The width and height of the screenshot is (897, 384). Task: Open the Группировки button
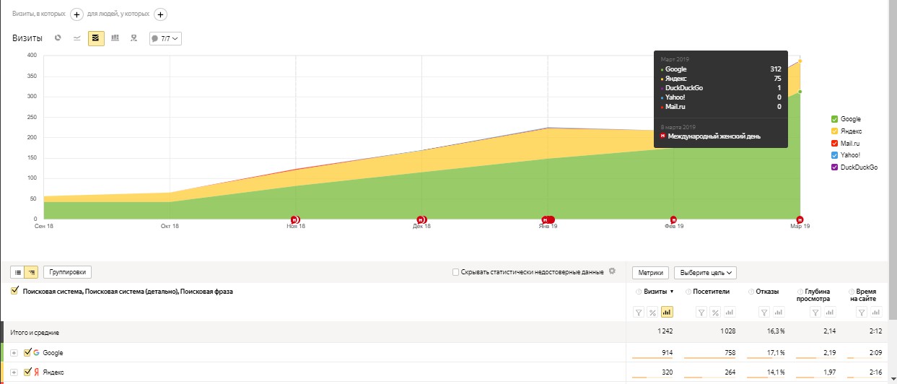click(x=67, y=272)
